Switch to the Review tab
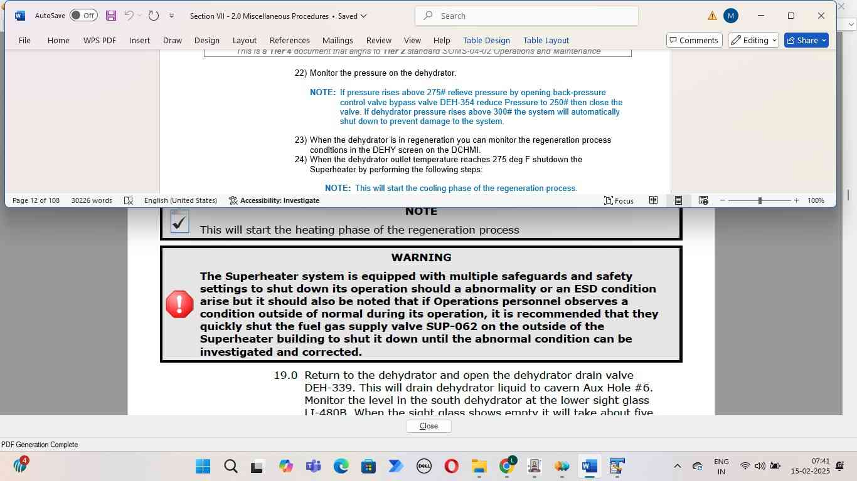 point(379,40)
